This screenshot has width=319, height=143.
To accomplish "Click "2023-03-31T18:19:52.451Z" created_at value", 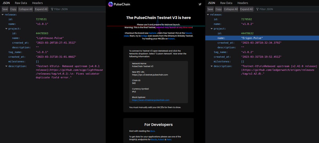I will [261, 57].
